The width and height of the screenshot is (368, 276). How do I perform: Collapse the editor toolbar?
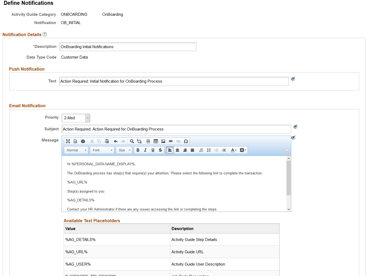287,151
